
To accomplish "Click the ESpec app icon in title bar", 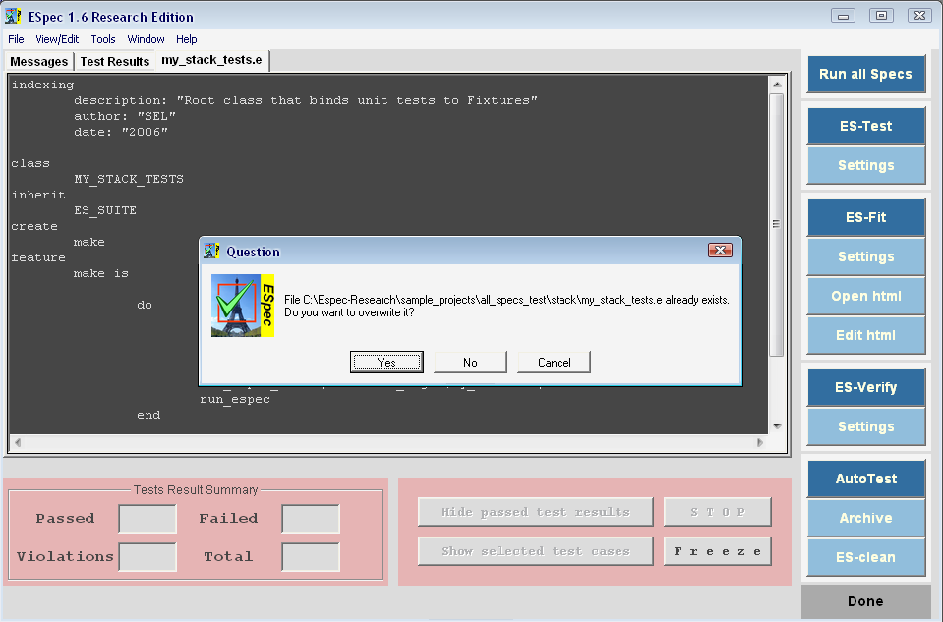I will pos(13,17).
